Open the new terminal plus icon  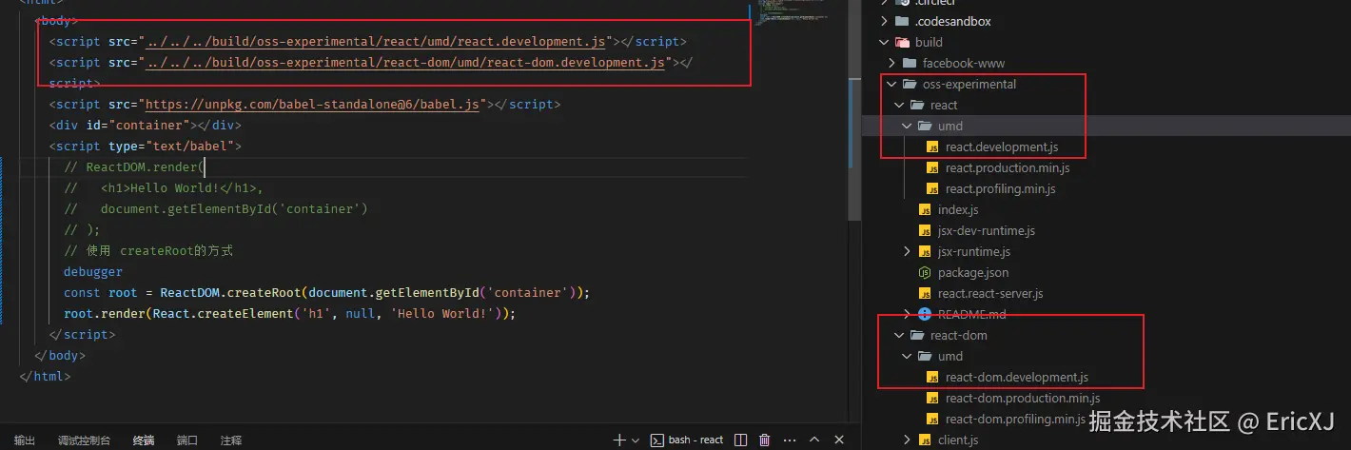[x=619, y=440]
